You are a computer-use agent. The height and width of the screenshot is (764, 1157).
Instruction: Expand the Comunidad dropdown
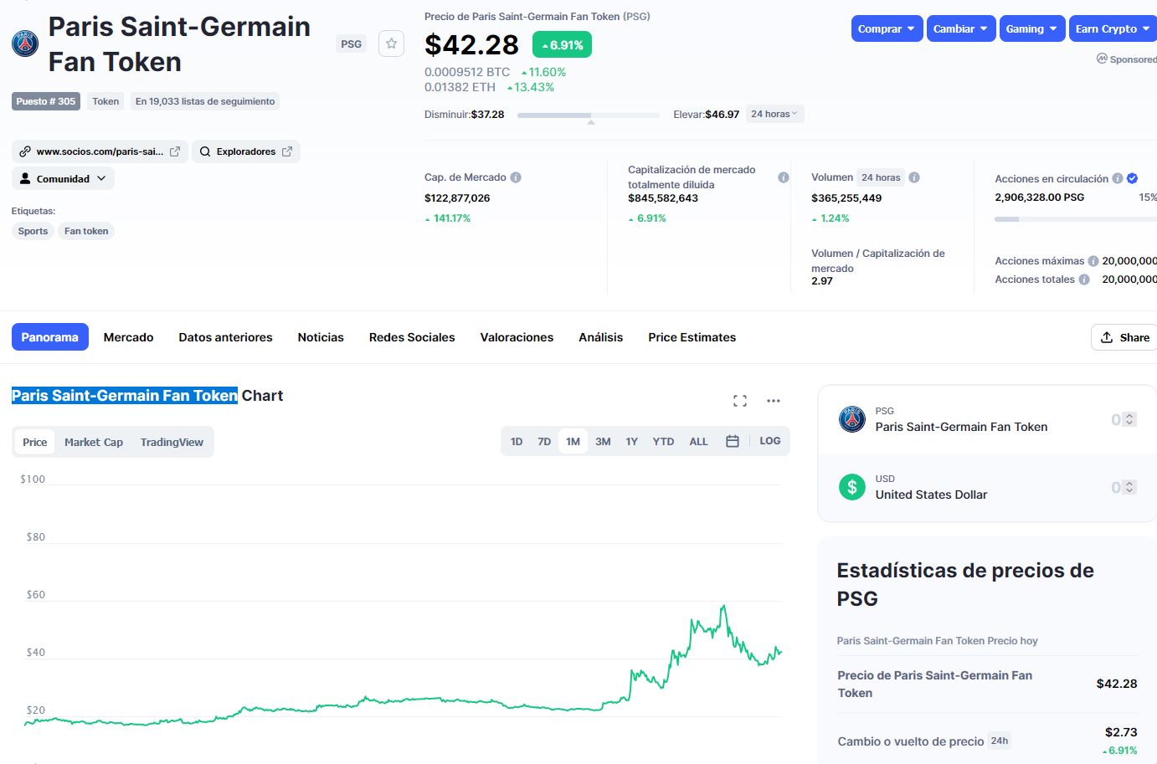click(x=63, y=179)
